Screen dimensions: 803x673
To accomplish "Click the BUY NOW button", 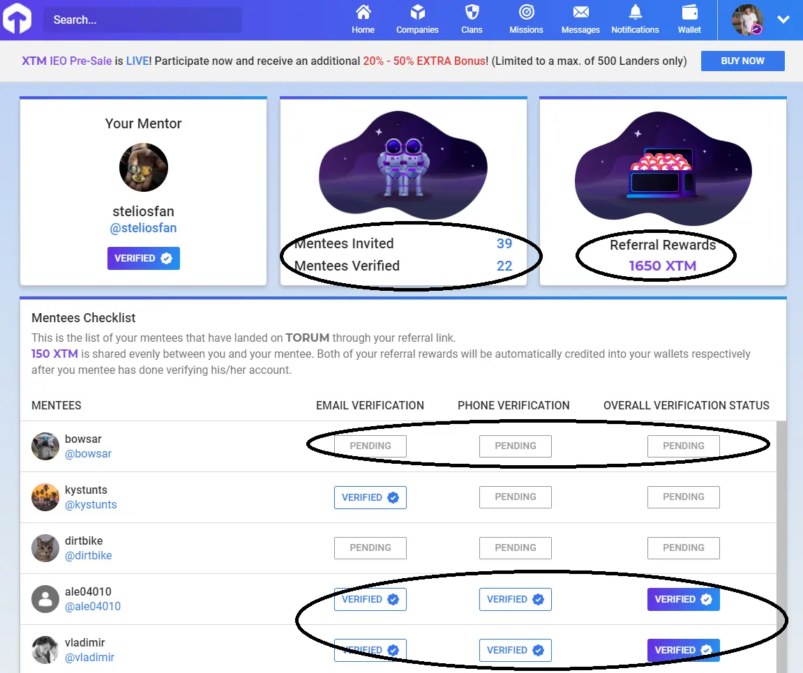I will tap(742, 61).
